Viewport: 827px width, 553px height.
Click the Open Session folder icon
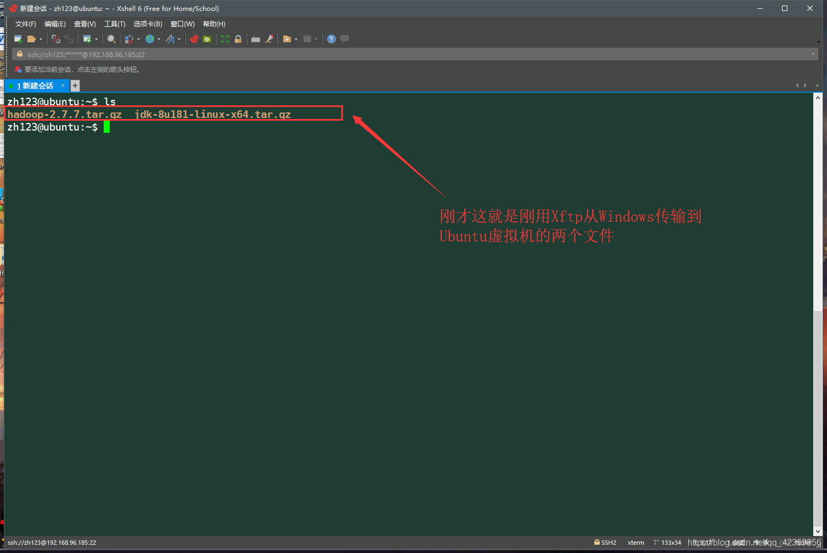click(31, 39)
